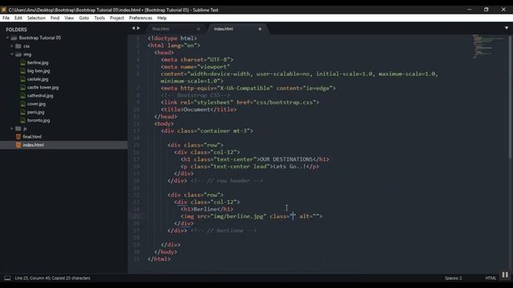Click the castle tower.jpg image file icon
This screenshot has height=288, width=513.
point(22,87)
